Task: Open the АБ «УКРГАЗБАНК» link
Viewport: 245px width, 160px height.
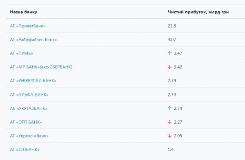Action: [29, 108]
